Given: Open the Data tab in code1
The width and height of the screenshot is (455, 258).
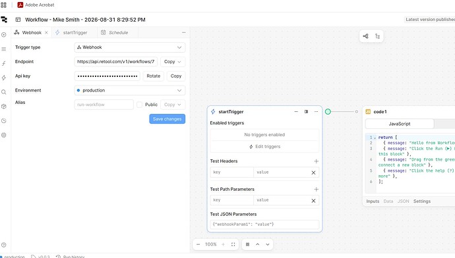Looking at the screenshot, I should pos(388,201).
